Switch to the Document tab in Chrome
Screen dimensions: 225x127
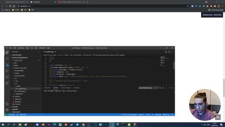(43, 2)
